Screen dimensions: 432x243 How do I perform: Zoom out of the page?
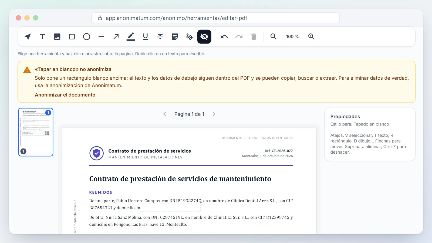click(274, 37)
